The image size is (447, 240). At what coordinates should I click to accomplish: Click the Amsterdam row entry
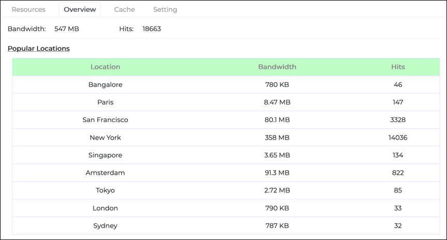tap(105, 173)
